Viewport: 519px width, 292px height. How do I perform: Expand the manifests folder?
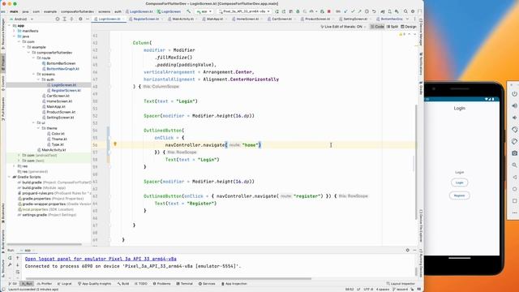coord(15,31)
